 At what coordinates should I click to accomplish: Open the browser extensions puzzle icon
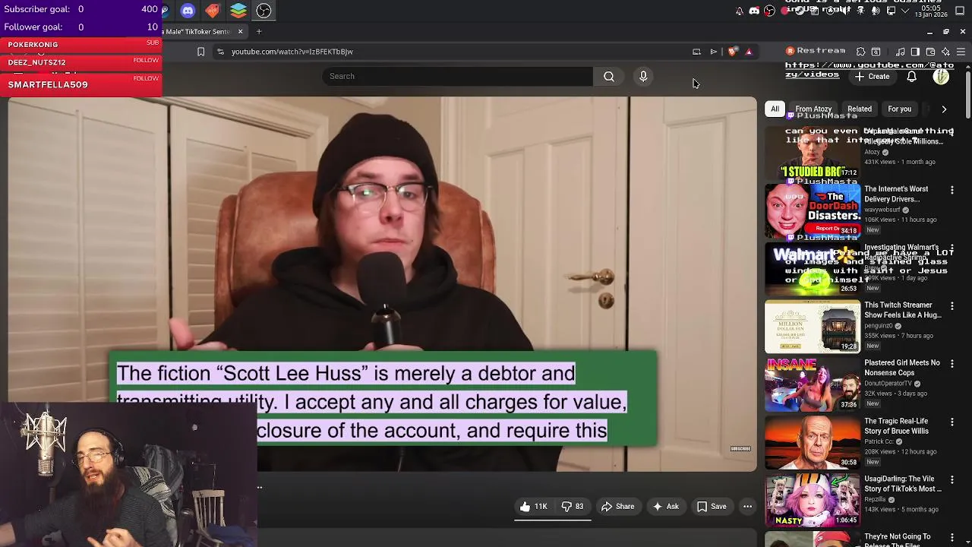coord(860,52)
